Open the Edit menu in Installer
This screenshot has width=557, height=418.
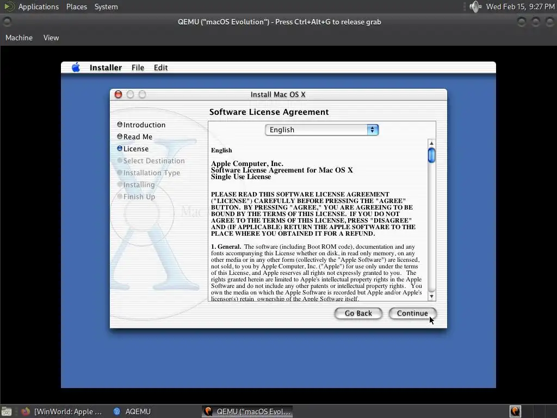click(160, 67)
